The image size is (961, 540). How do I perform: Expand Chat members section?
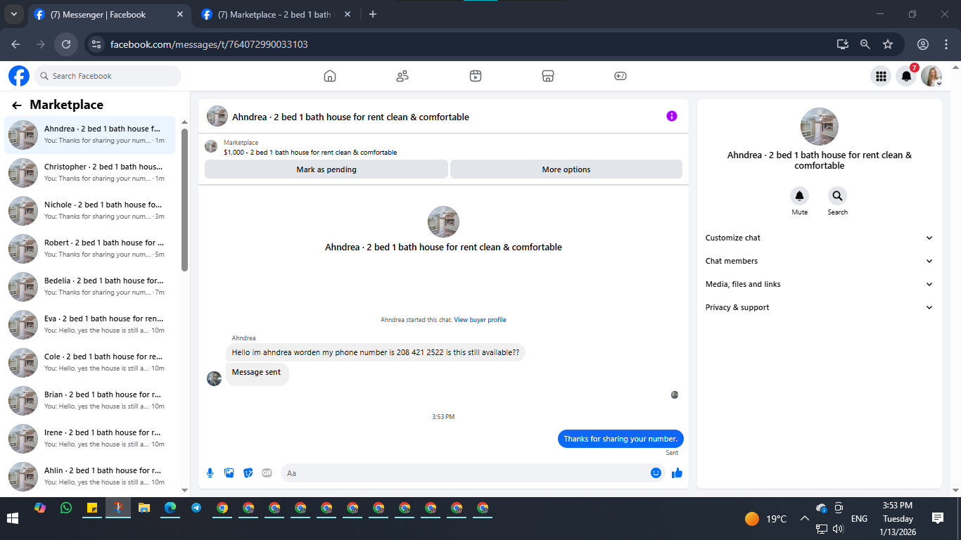tap(820, 261)
